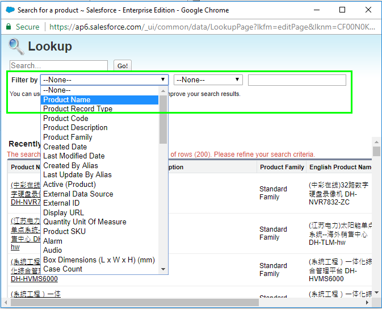Image resolution: width=382 pixels, height=309 pixels.
Task: Choose Product Record Type option
Action: pyautogui.click(x=78, y=108)
